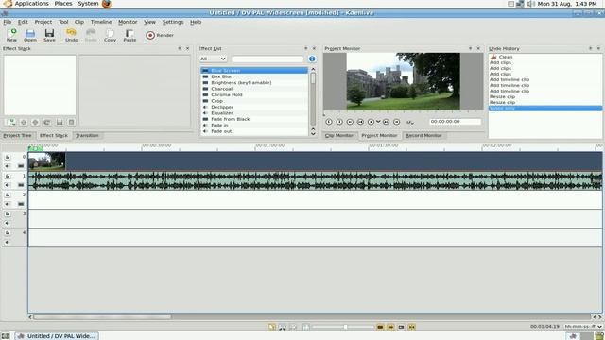The width and height of the screenshot is (605, 340).
Task: Click the Undo toolbar icon
Action: click(x=72, y=35)
